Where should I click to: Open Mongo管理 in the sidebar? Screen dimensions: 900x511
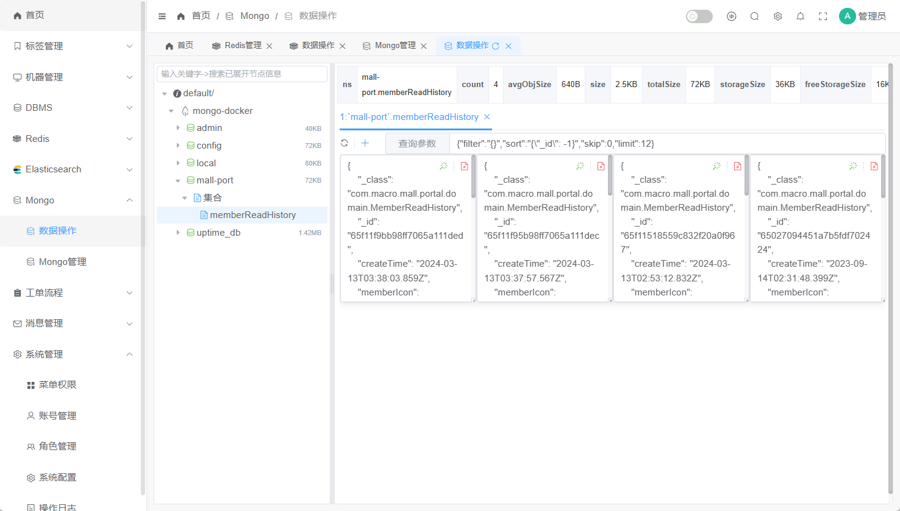62,262
